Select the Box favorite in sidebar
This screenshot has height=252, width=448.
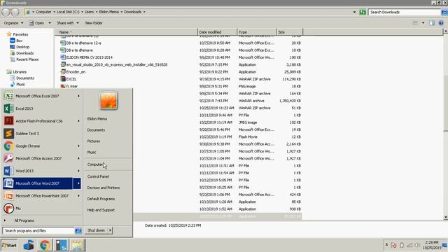[16, 41]
